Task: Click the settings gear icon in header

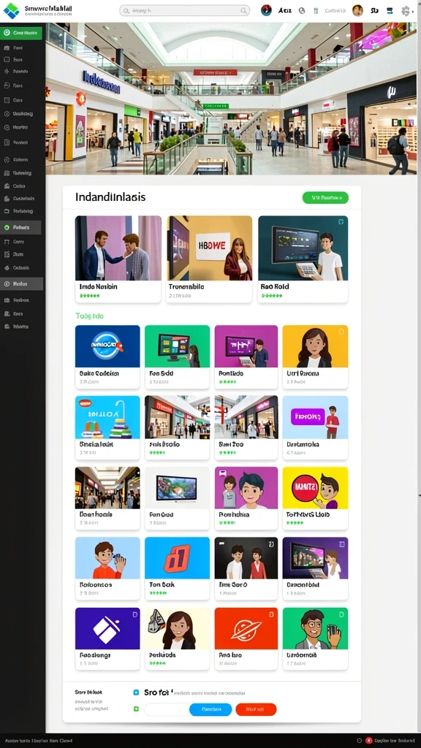Action: pos(405,10)
